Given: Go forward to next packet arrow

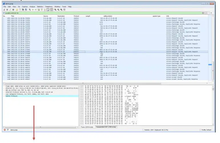Looking at the screenshot, I should 36,10.
